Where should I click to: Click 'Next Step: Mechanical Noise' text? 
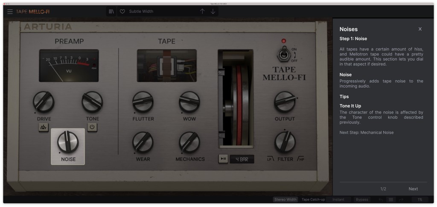[367, 133]
